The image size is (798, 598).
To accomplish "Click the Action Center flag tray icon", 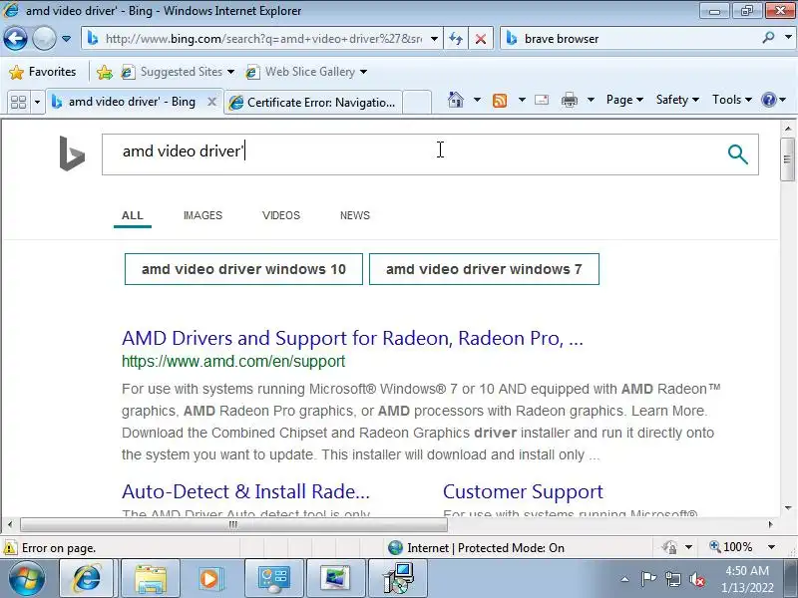I will (x=647, y=579).
